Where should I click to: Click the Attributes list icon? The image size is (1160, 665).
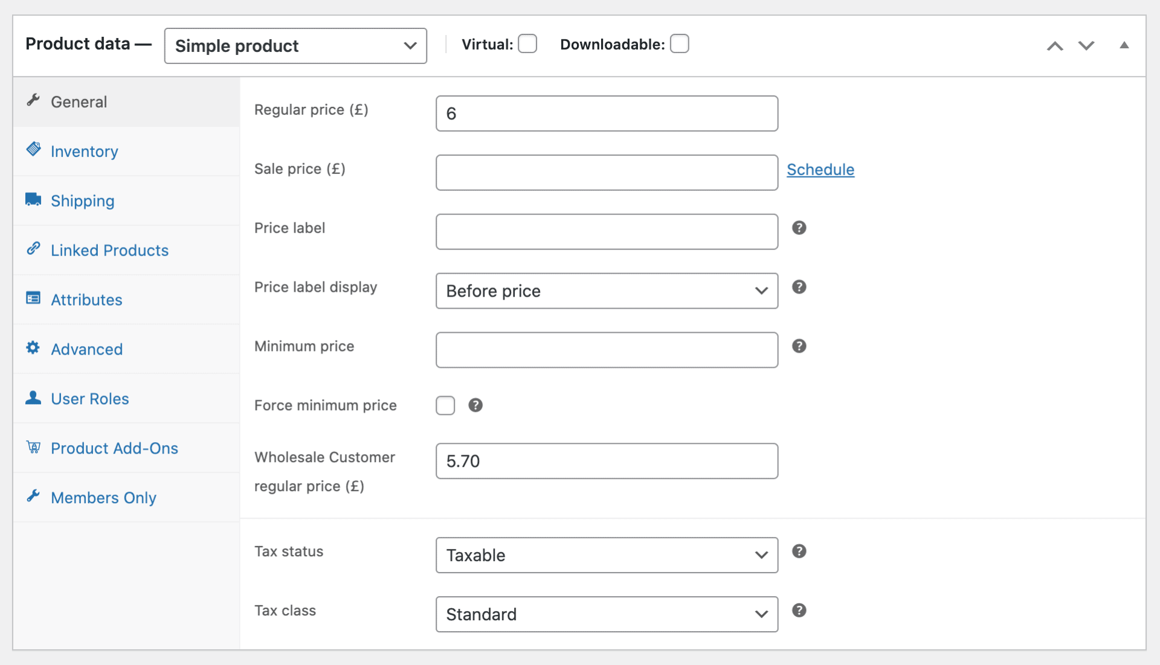33,298
